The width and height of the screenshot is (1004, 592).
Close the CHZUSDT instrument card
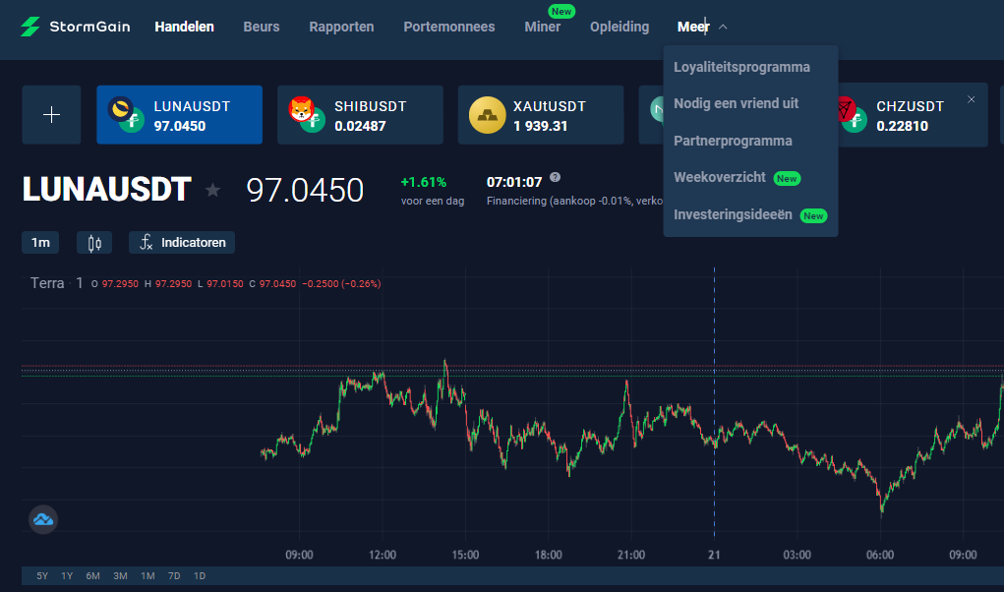pyautogui.click(x=972, y=99)
